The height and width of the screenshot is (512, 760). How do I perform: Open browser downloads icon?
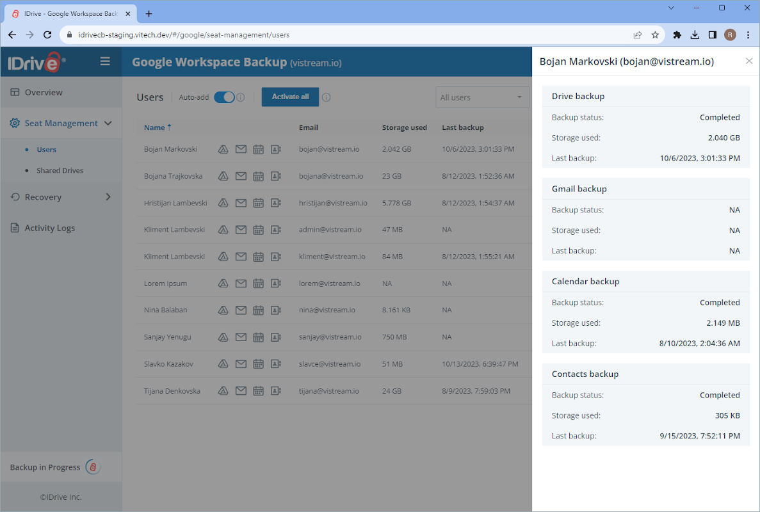pos(695,35)
